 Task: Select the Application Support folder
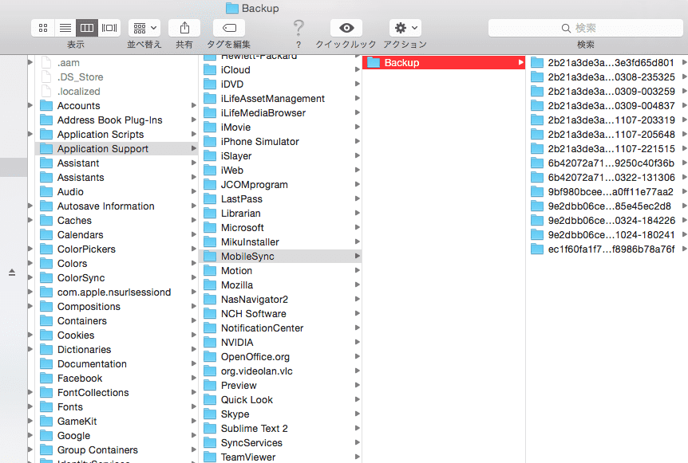116,148
